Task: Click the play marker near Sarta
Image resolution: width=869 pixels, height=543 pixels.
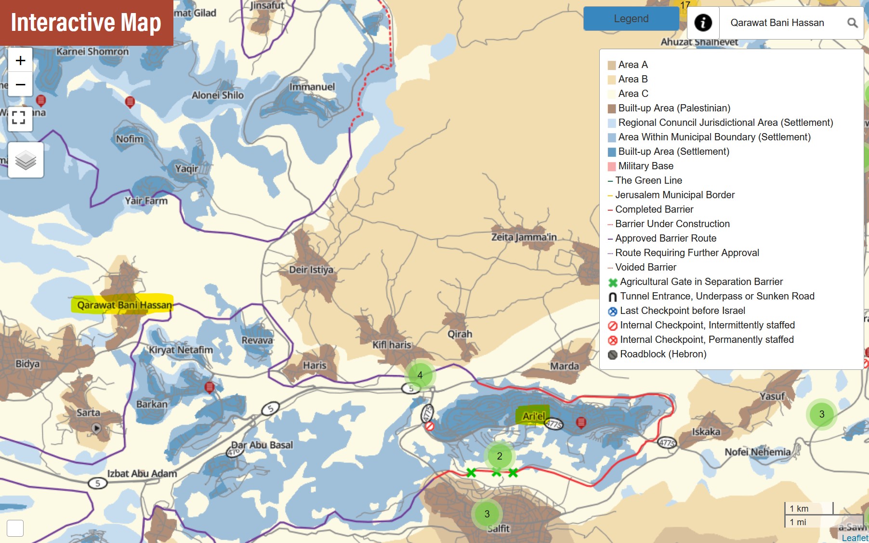Action: tap(96, 428)
